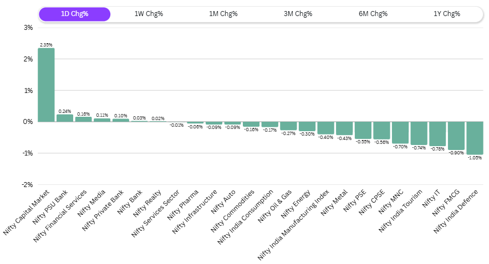Select the Nifty MNC bar
This screenshot has height=264, width=489.
[x=400, y=133]
